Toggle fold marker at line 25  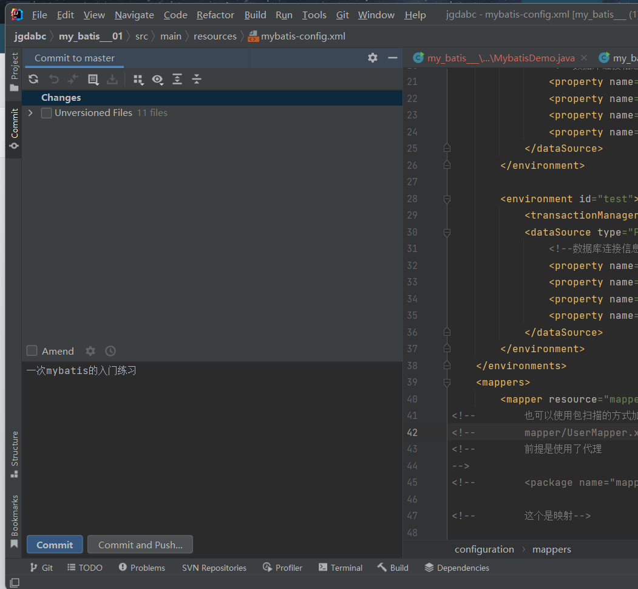pyautogui.click(x=447, y=148)
